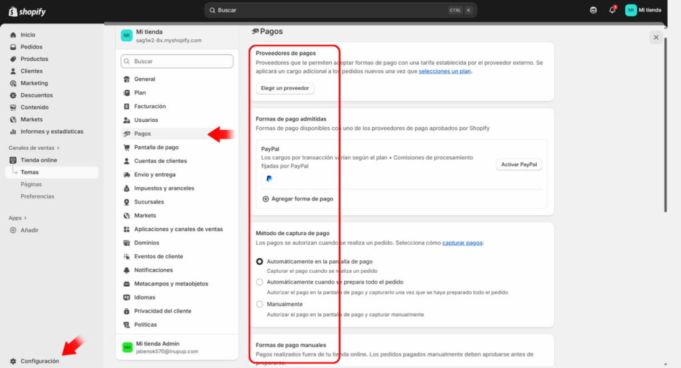Screen dimensions: 681x368
Task: Click the Inicio home icon
Action: pyautogui.click(x=13, y=35)
